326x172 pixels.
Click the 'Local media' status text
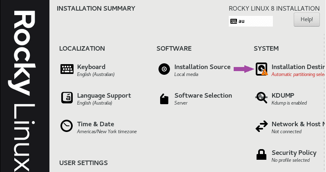coord(186,74)
